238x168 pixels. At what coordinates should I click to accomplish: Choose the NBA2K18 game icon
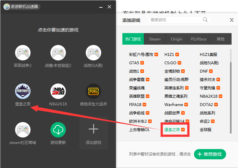[58, 91]
